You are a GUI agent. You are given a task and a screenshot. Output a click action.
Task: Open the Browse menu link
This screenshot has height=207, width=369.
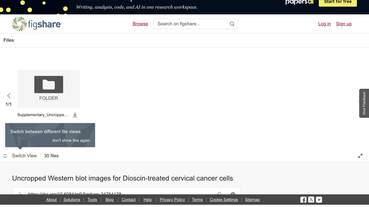(140, 24)
